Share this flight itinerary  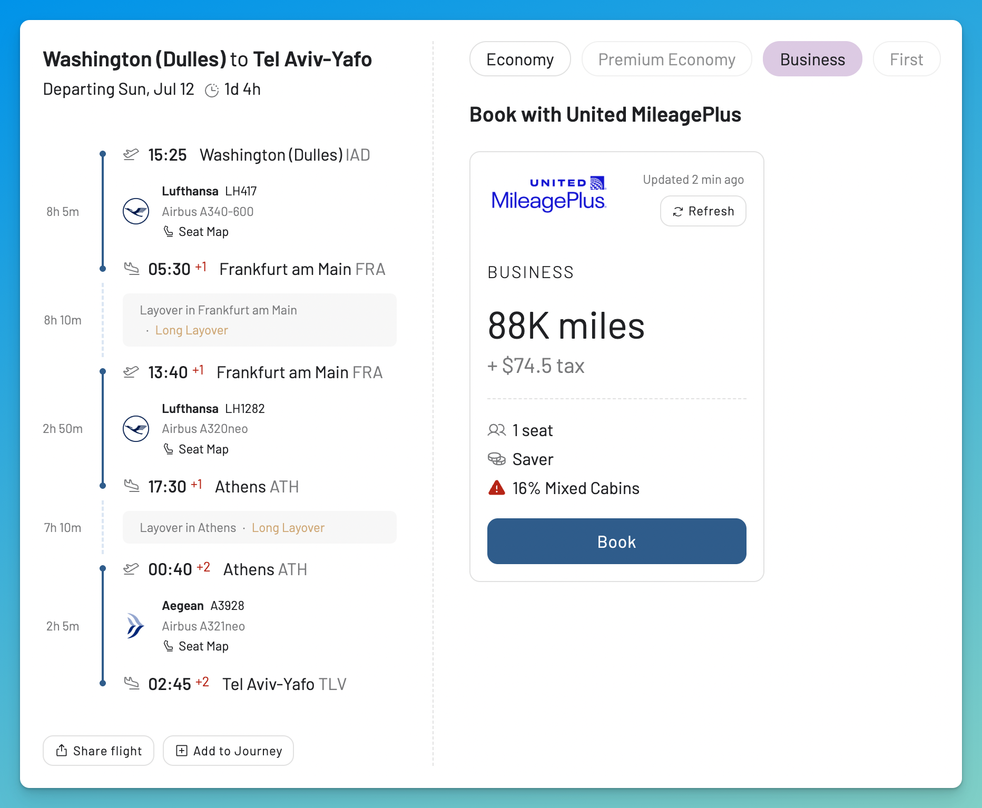click(x=99, y=751)
